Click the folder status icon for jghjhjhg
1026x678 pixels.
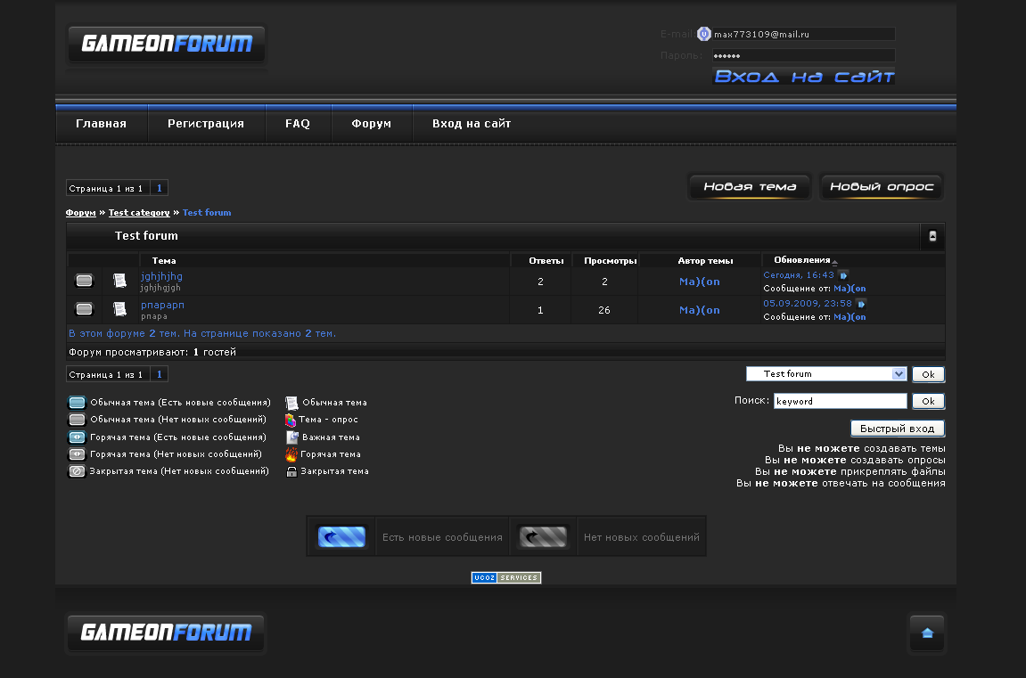coord(84,281)
